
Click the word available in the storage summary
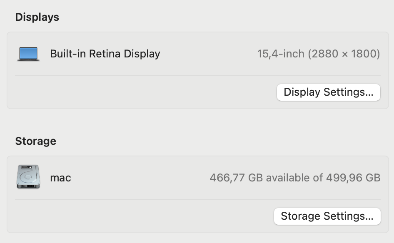(294, 178)
